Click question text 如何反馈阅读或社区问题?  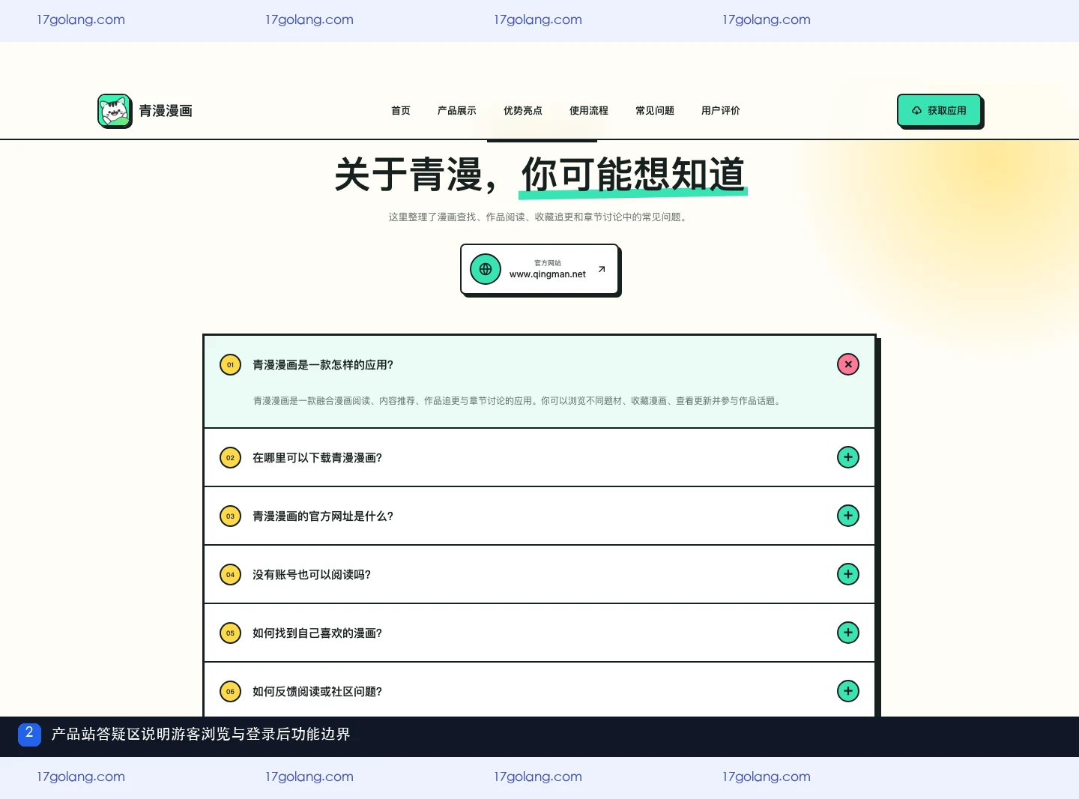tap(317, 692)
